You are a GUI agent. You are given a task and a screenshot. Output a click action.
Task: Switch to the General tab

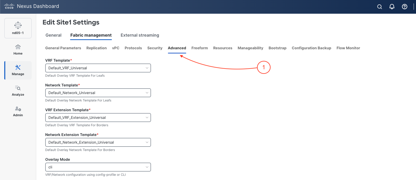(x=53, y=35)
